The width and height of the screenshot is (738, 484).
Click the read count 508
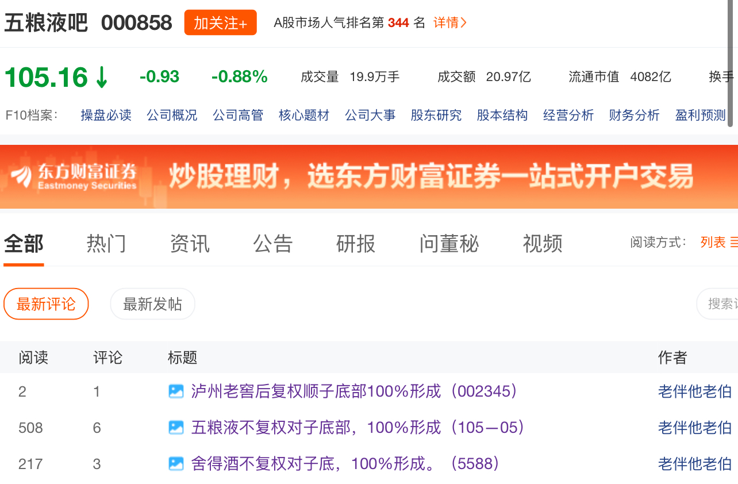coord(30,428)
